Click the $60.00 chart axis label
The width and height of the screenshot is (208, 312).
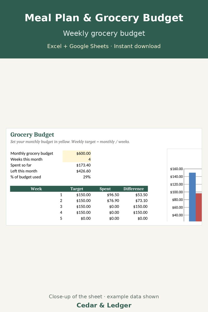click(178, 207)
